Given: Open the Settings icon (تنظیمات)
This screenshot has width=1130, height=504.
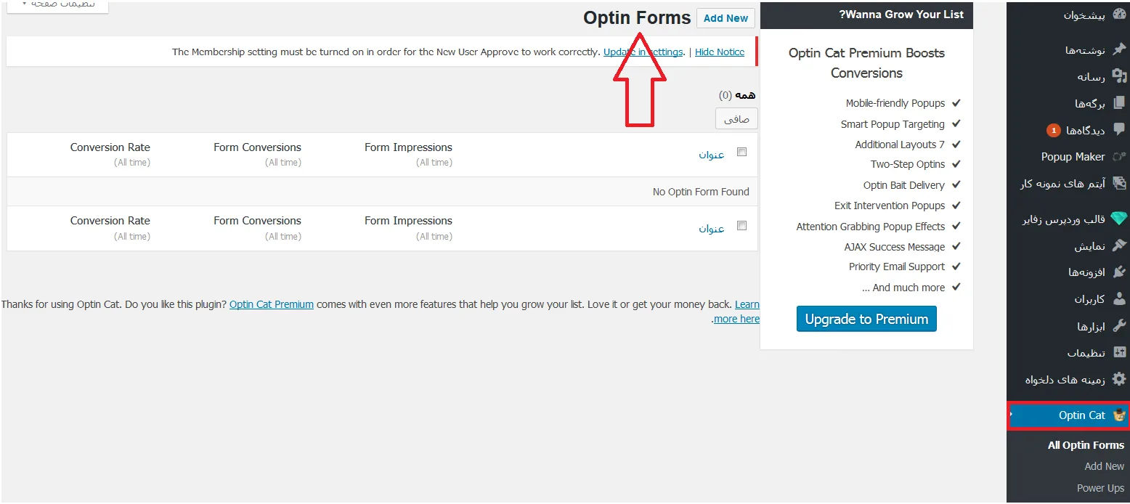Looking at the screenshot, I should (1119, 352).
